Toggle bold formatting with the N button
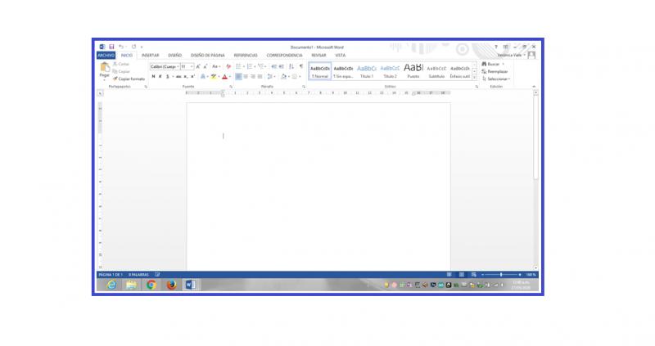This screenshot has height=346, width=655. coord(153,76)
